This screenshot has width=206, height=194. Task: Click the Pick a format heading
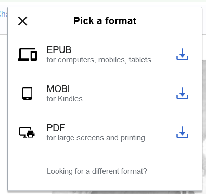[105, 21]
